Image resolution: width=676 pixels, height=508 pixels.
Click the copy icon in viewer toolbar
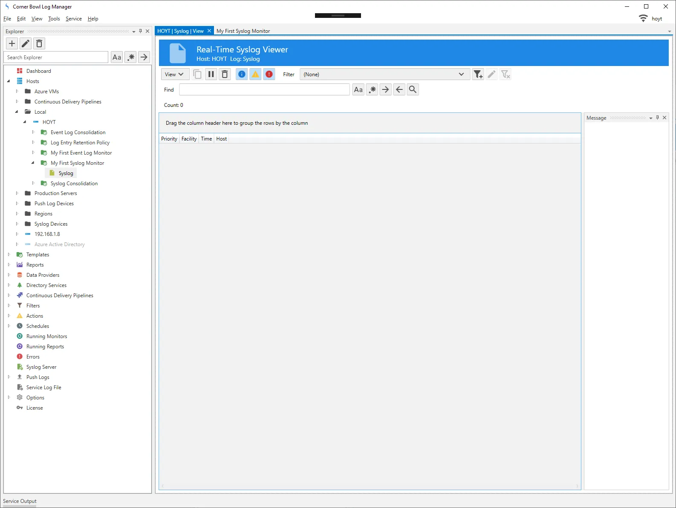point(197,75)
